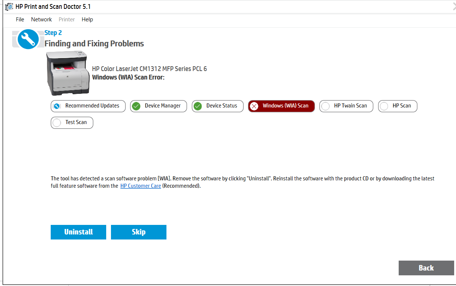456x286 pixels.
Task: Click the HP Color LaserJet printer image
Action: [x=68, y=73]
